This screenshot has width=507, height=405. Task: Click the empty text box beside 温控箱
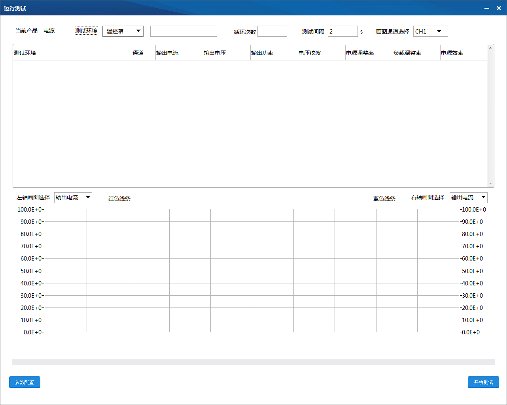184,31
